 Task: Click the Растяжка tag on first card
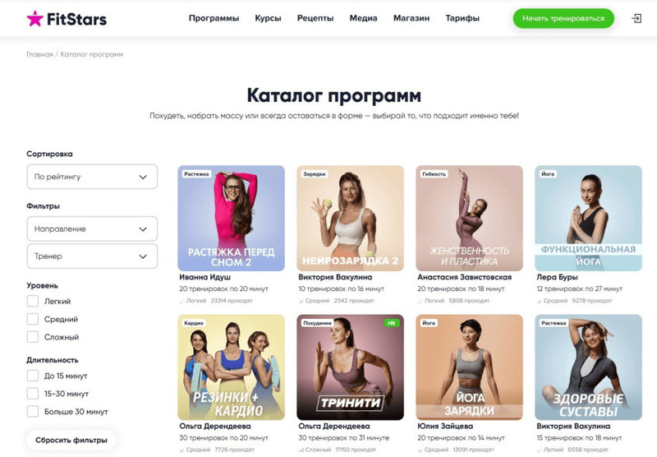click(x=196, y=174)
